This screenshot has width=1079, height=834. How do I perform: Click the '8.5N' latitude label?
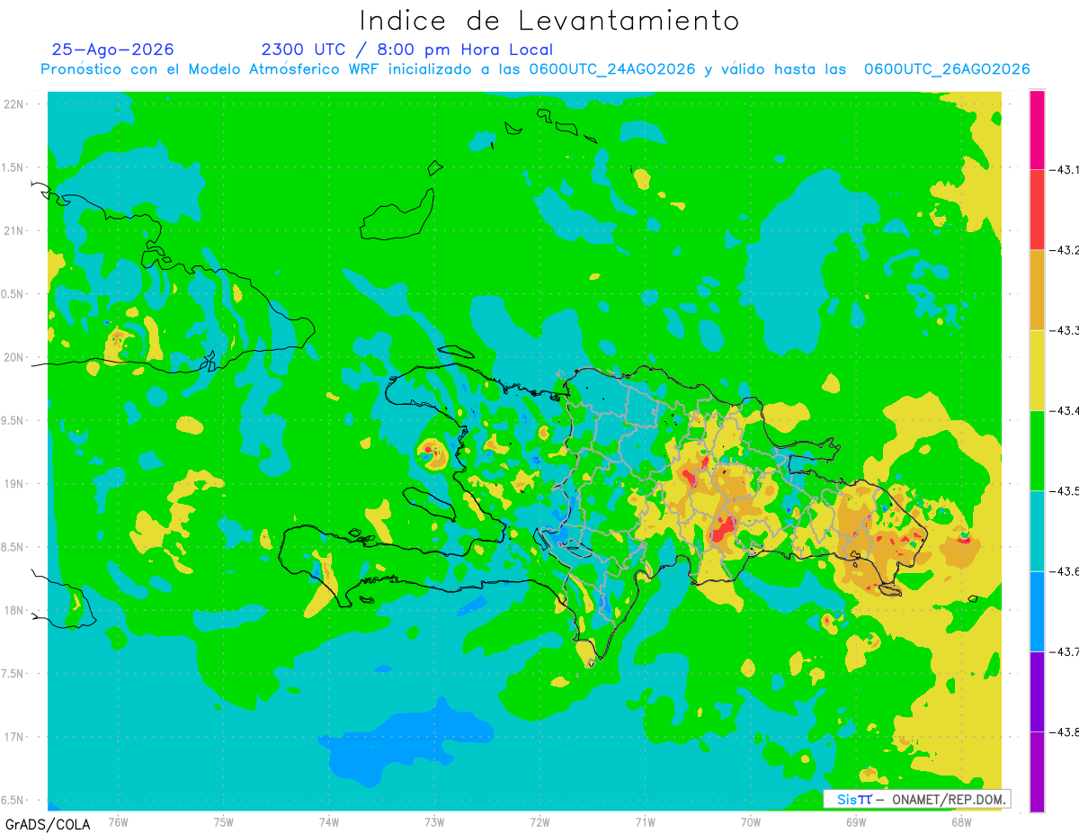point(13,547)
